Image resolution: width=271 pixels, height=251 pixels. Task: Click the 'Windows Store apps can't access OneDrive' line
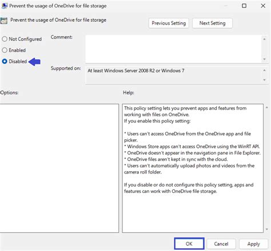click(192, 147)
